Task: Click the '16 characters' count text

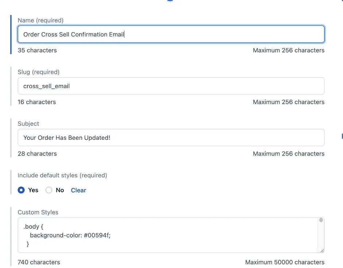Action: tap(37, 102)
